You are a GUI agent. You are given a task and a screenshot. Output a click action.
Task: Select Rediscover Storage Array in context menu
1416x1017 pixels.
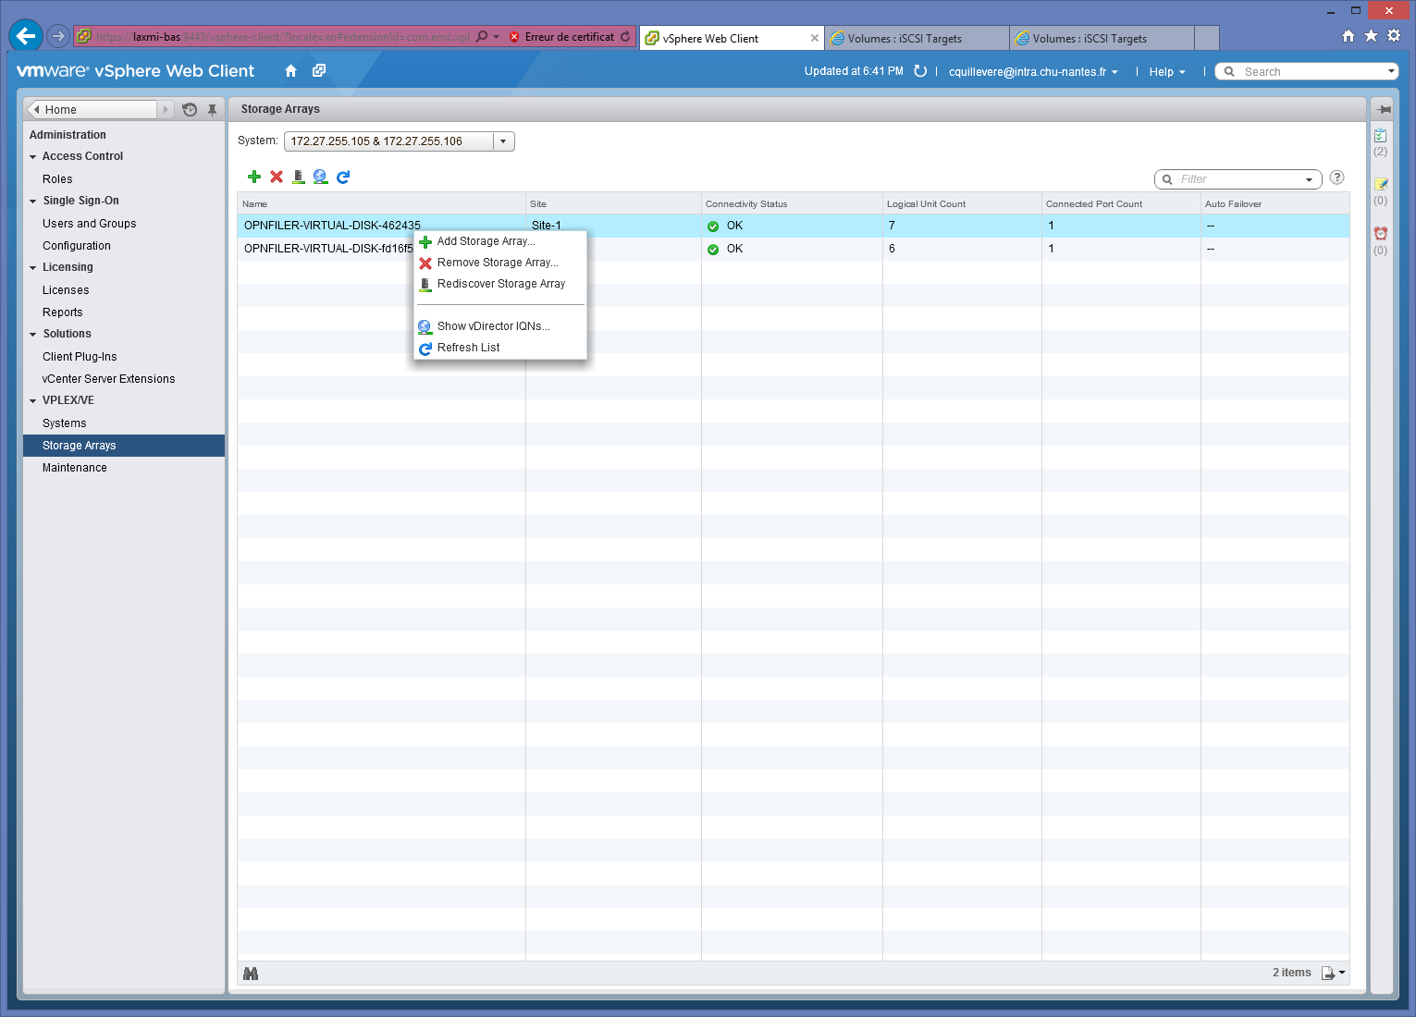coord(500,284)
